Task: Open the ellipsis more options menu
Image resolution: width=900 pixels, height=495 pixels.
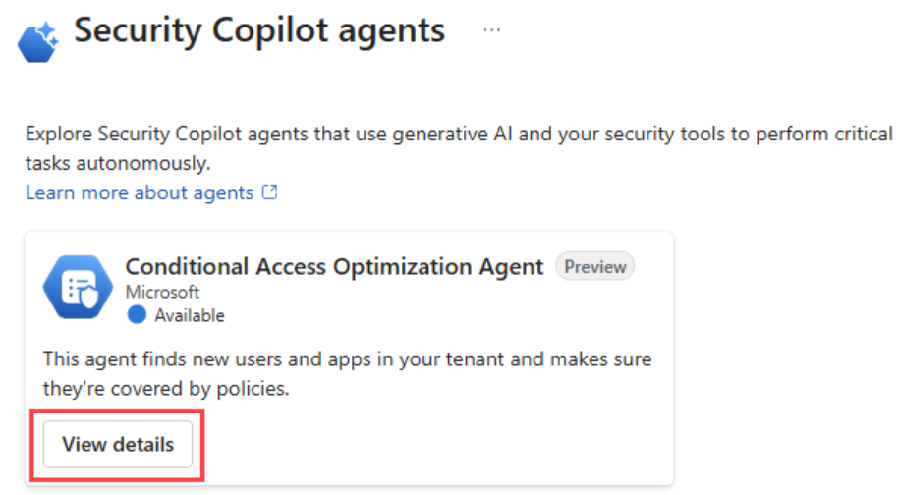Action: (492, 30)
